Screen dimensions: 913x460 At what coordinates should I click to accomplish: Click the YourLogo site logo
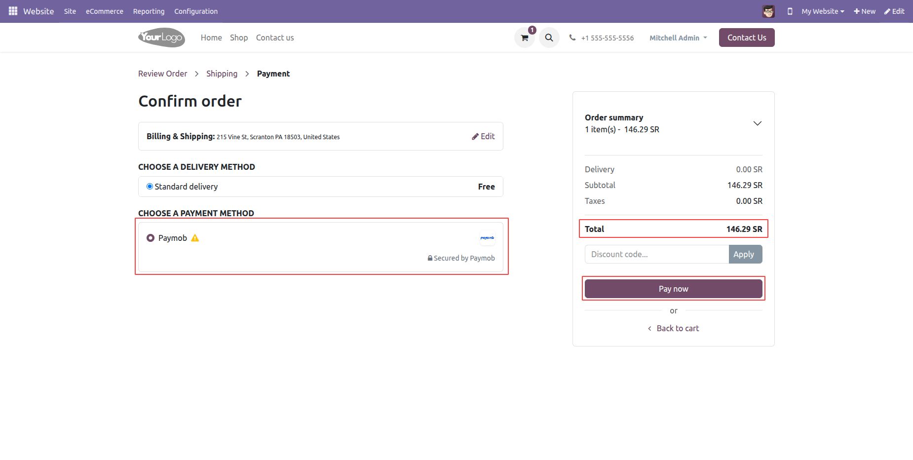[x=161, y=38]
